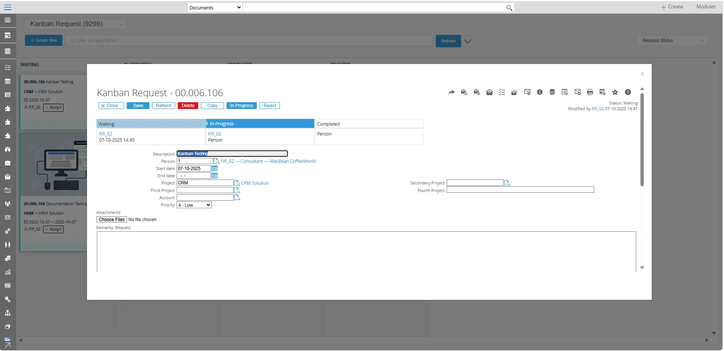Click the checklist icon in request toolbar
This screenshot has height=351, width=724.
(x=502, y=92)
